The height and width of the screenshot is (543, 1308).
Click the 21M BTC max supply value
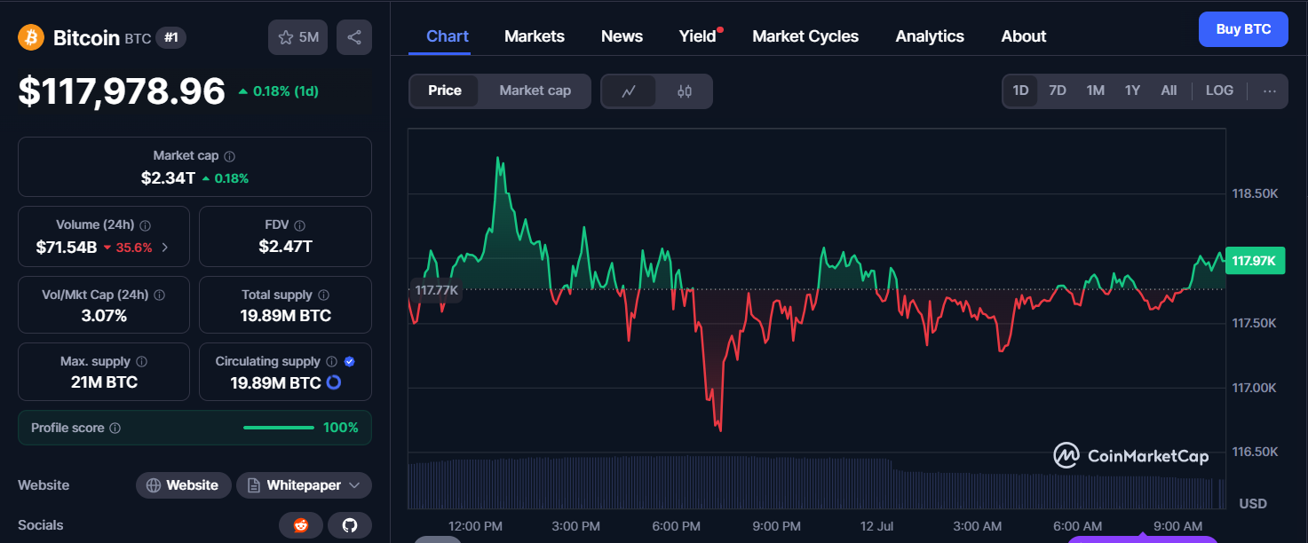pos(104,382)
